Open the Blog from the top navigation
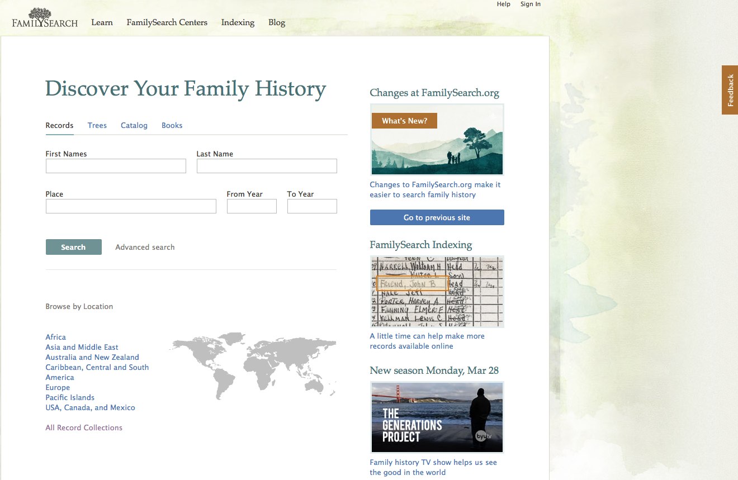 [276, 22]
